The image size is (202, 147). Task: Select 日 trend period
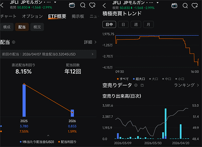tap(123, 25)
